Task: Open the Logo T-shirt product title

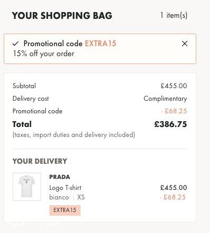Action: point(65,188)
